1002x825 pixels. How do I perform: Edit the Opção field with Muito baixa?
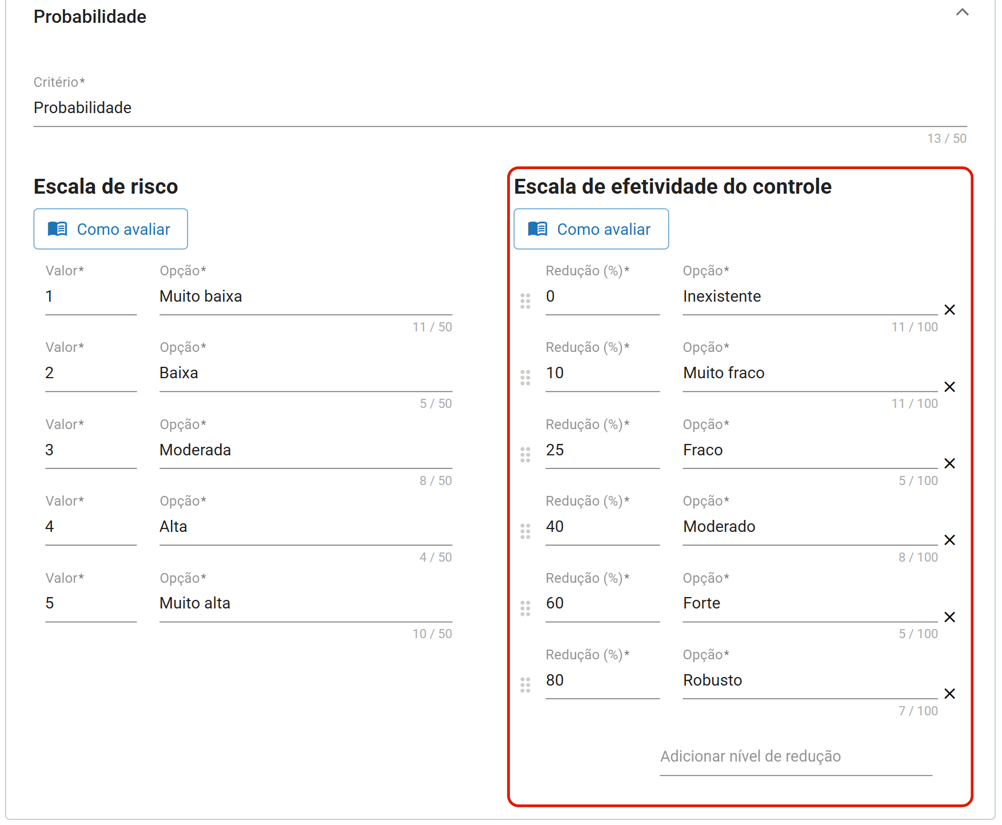[306, 297]
